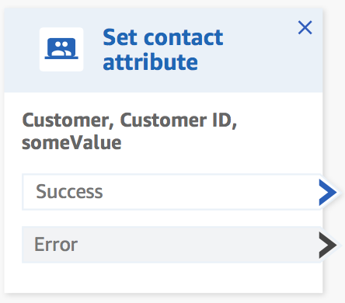Screen dimensions: 345x303
Task: Click the 'someValue' text in the description
Action: (x=71, y=143)
